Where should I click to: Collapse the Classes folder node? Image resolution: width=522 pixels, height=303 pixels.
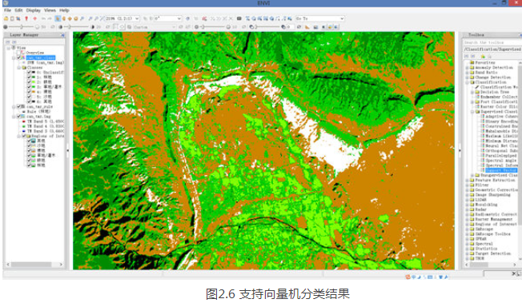coord(19,67)
